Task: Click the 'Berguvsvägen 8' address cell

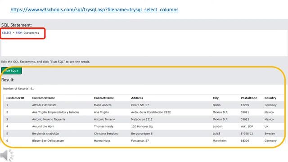Action: (x=142, y=134)
